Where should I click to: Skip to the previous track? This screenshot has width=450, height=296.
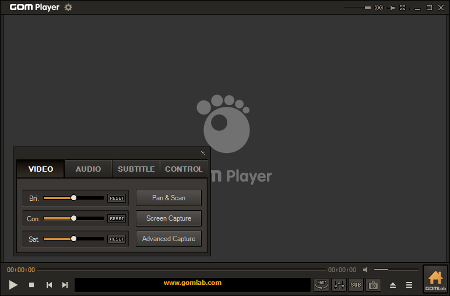[x=49, y=285]
